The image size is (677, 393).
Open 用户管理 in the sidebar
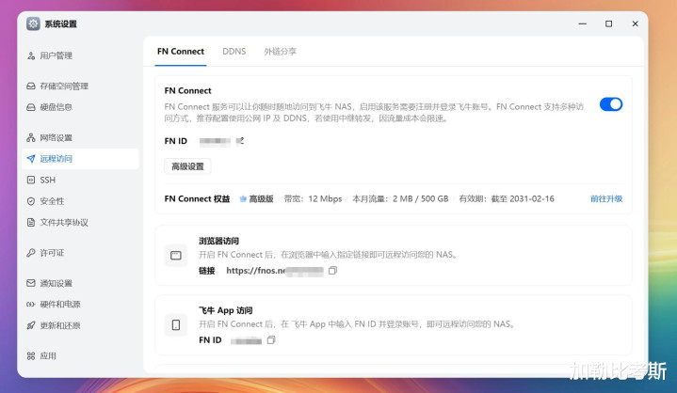80,55
